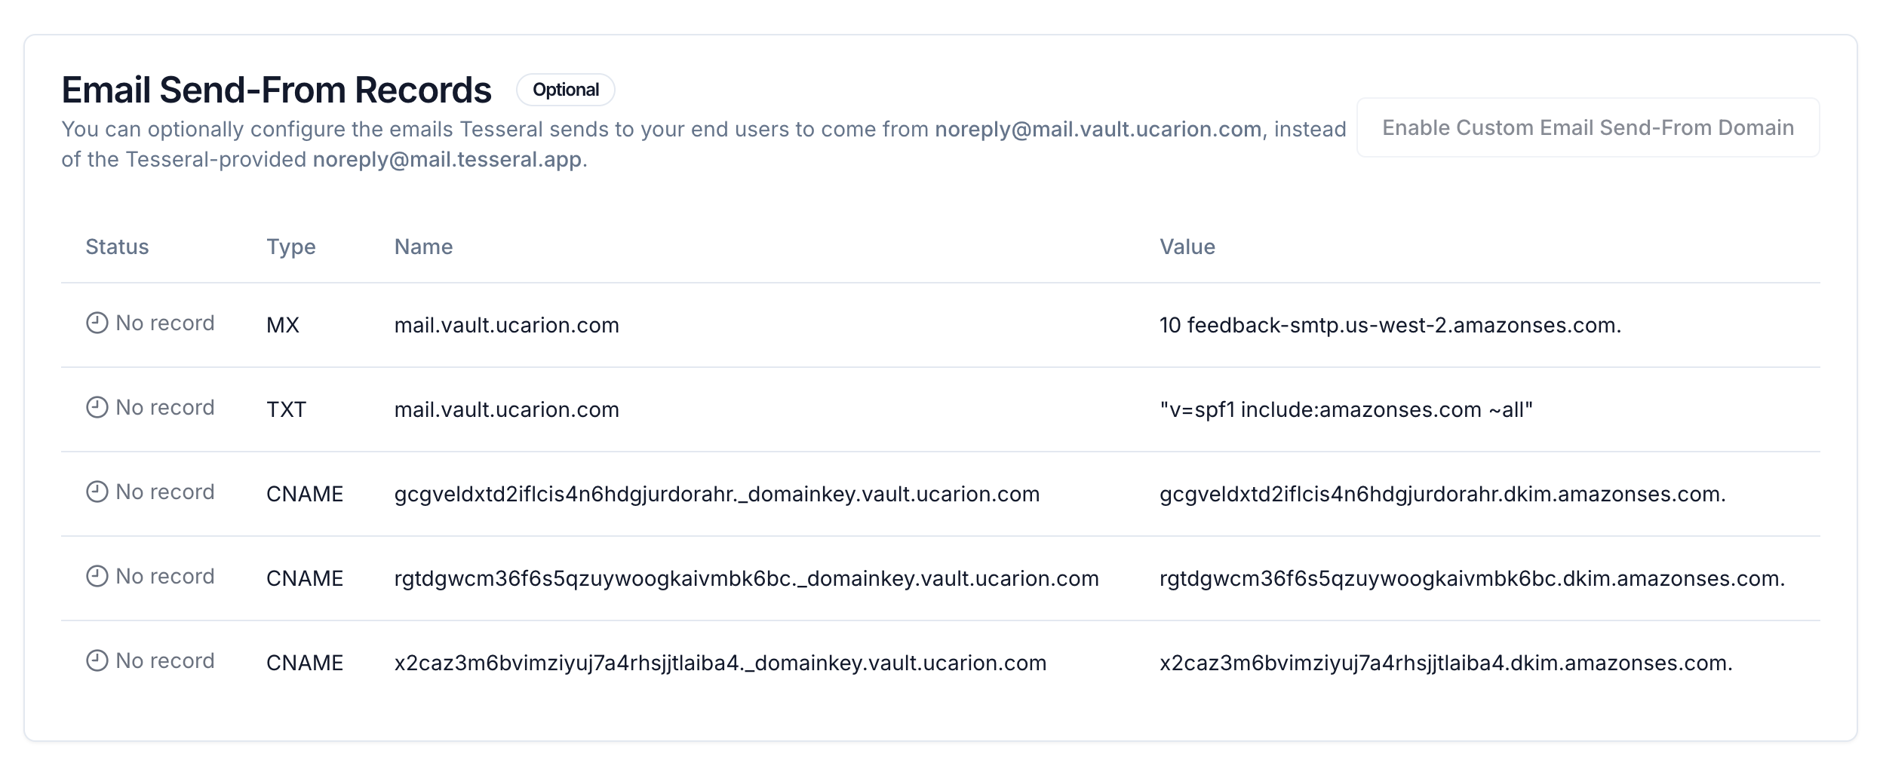Click the Name column header
The width and height of the screenshot is (1883, 769).
point(423,247)
